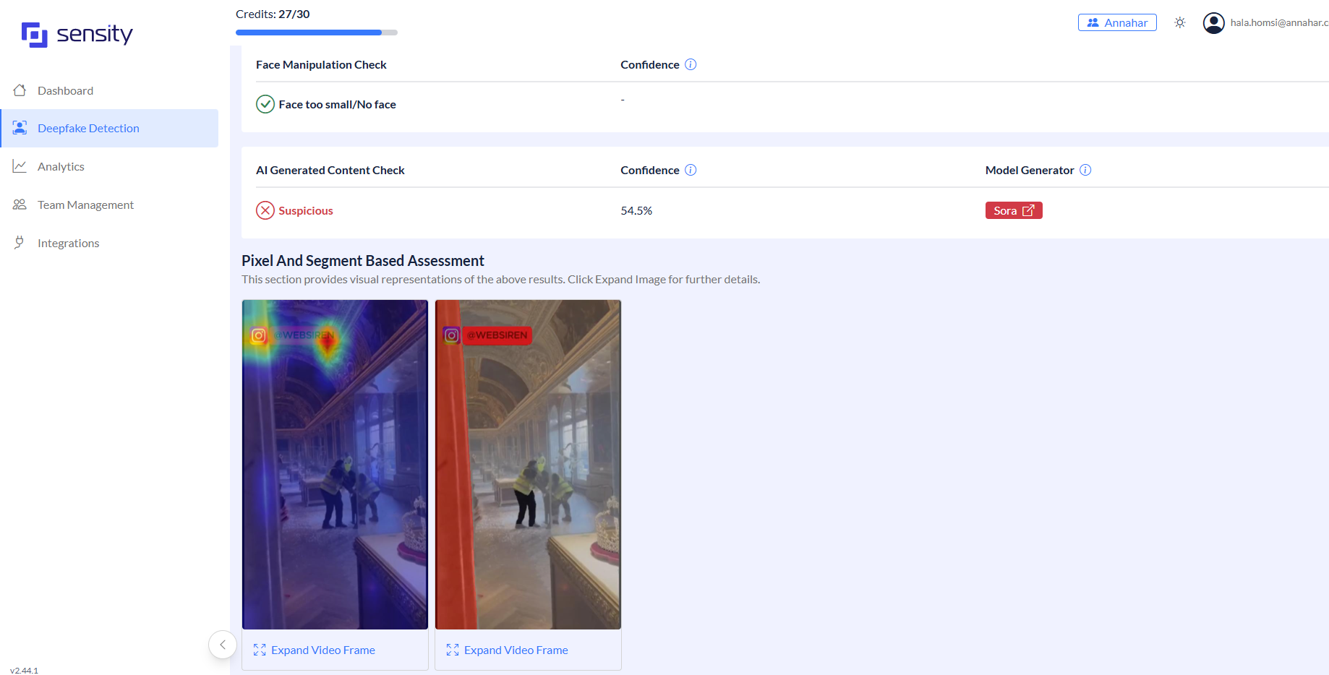
Task: Collapse the sidebar with the chevron button
Action: 223,645
